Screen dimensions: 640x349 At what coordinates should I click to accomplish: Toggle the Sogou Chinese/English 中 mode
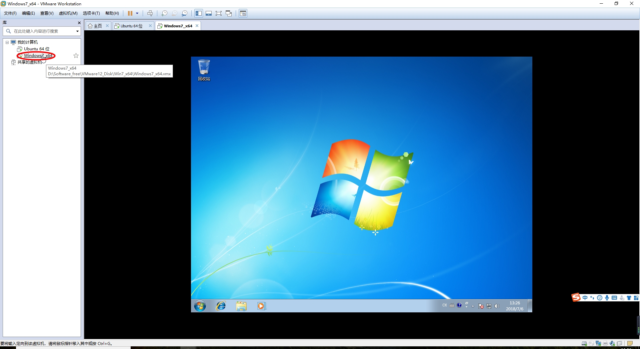[x=585, y=298]
